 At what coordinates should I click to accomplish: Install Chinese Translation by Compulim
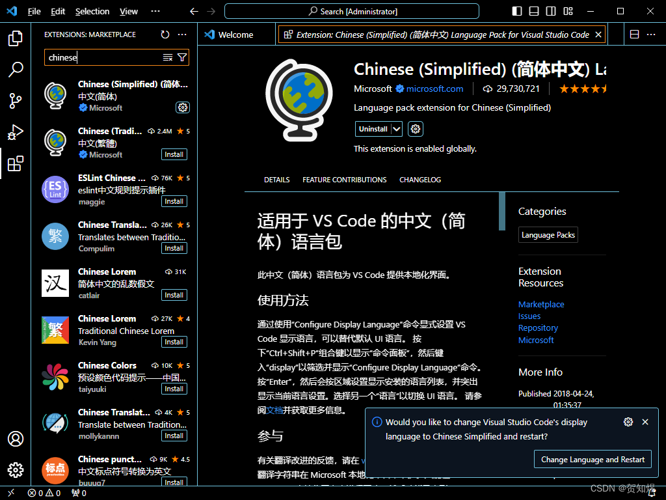point(174,248)
